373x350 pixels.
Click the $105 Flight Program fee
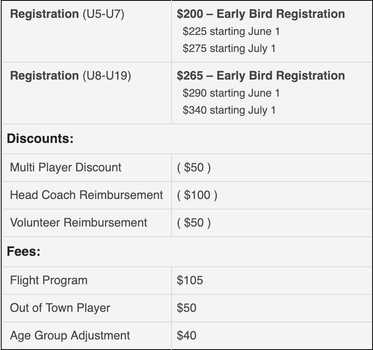point(190,280)
